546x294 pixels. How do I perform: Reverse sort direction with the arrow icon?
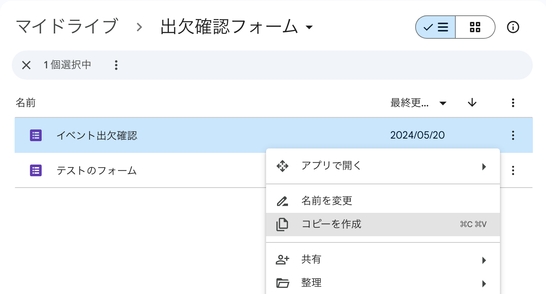click(x=472, y=103)
